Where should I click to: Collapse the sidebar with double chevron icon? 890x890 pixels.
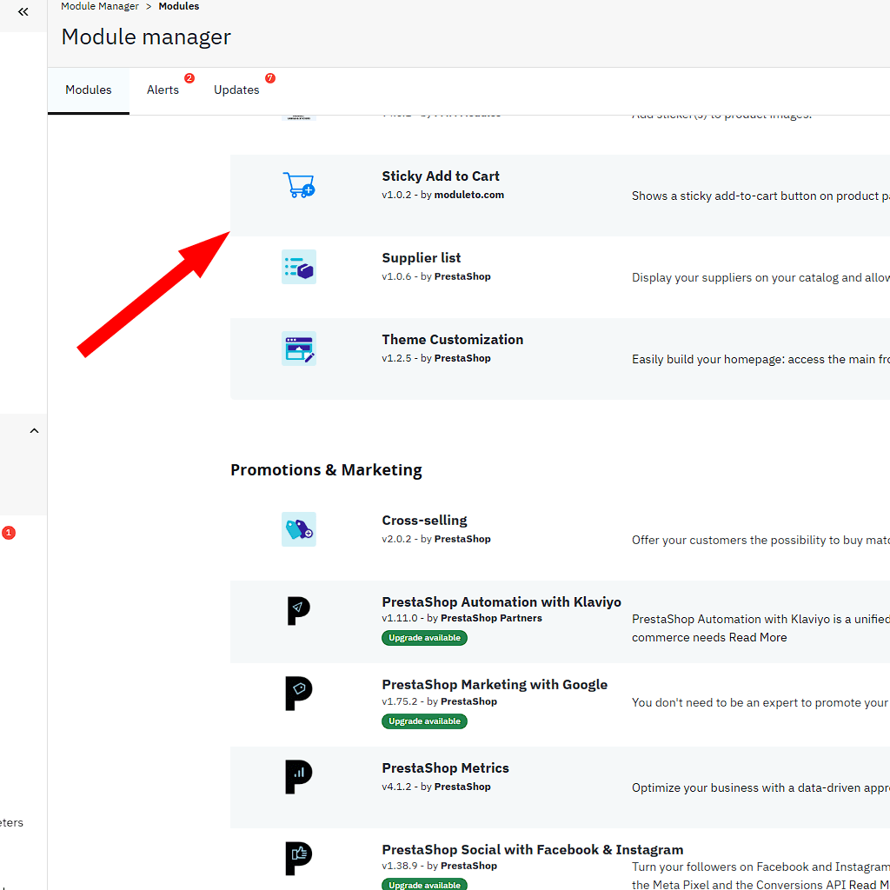pyautogui.click(x=23, y=12)
